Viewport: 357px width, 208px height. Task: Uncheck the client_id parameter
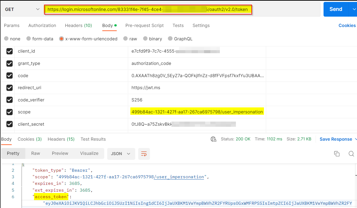pos(10,51)
